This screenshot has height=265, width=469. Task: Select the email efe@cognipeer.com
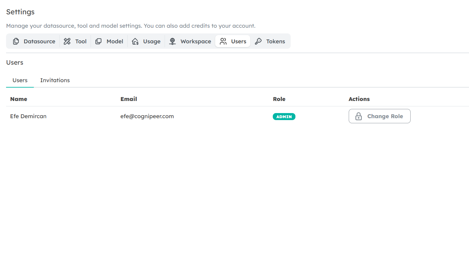147,116
